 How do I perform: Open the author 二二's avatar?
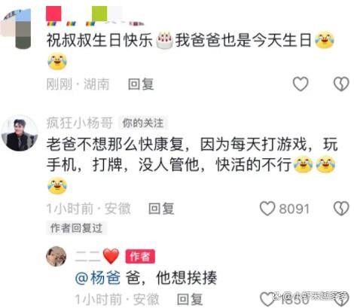(56, 256)
